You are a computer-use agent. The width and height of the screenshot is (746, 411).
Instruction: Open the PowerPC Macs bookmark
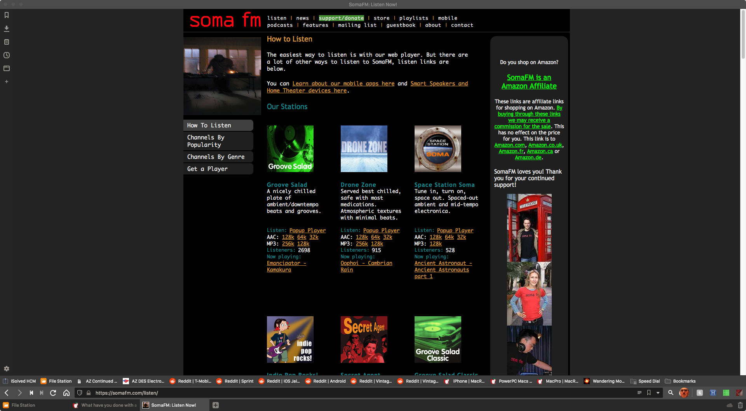511,381
